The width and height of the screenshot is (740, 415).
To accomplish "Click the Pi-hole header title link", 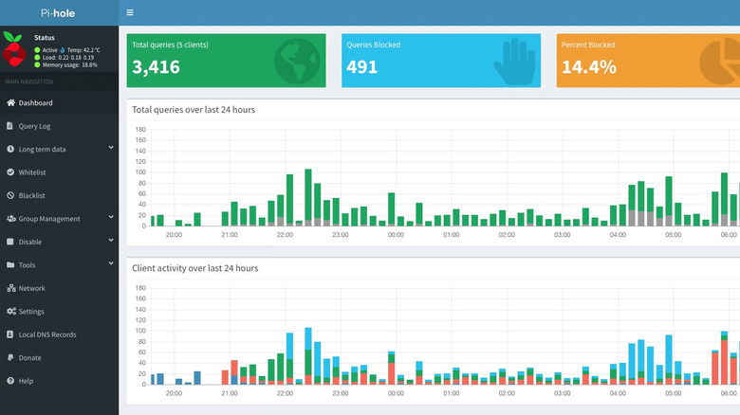I will tap(59, 12).
